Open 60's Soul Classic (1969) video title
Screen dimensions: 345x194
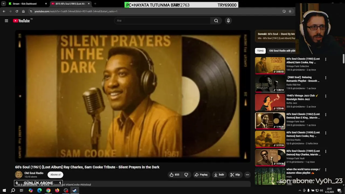coord(303,153)
